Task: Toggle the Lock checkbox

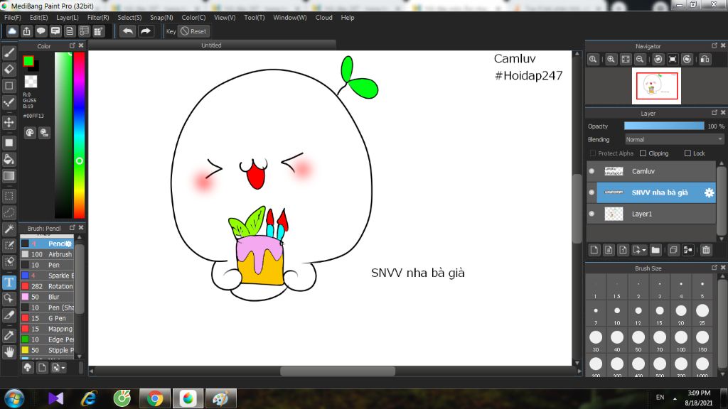Action: click(687, 153)
